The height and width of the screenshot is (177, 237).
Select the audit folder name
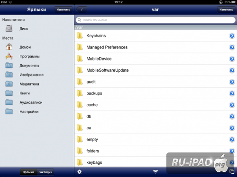point(91,82)
